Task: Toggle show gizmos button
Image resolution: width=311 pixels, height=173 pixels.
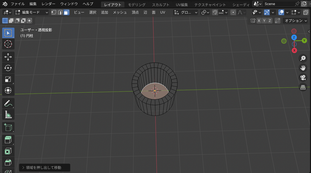Action: (x=267, y=12)
